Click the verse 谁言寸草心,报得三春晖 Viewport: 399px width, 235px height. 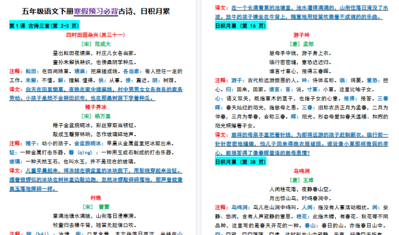click(x=300, y=72)
